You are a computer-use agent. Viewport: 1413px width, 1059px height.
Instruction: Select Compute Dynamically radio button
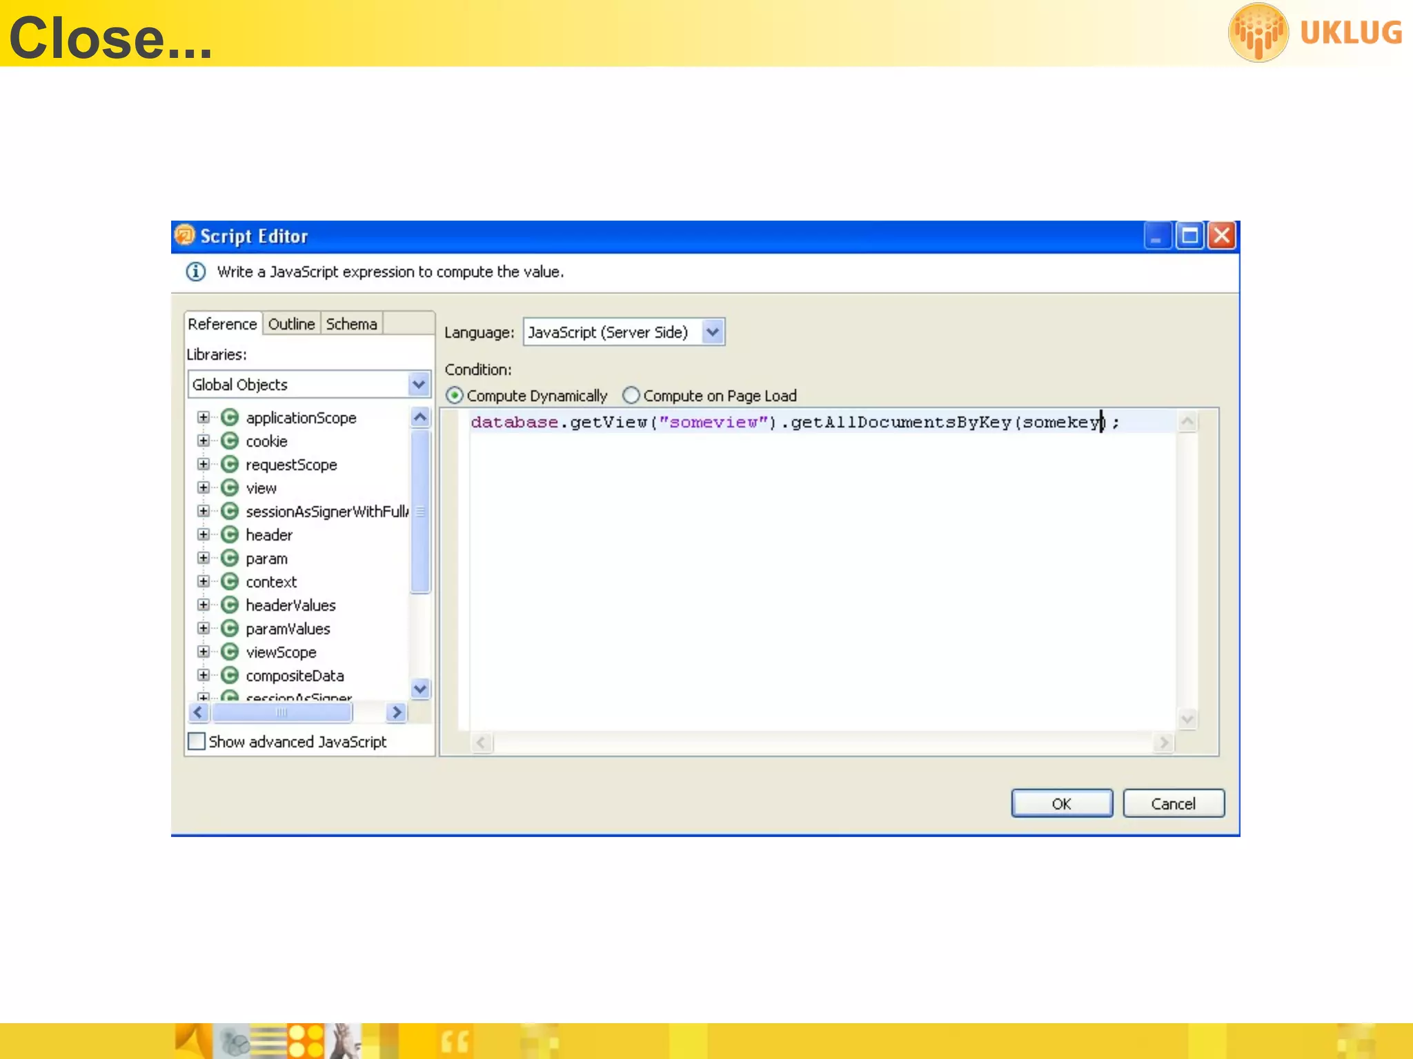pos(455,396)
